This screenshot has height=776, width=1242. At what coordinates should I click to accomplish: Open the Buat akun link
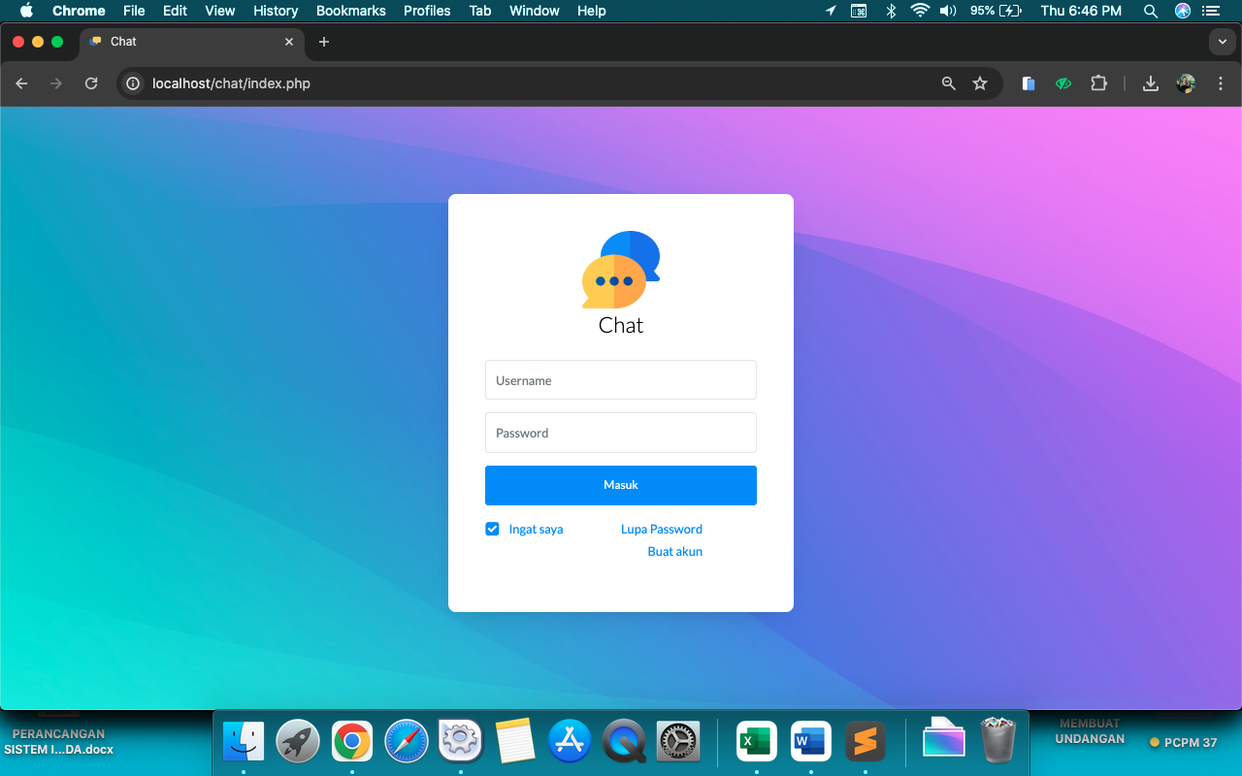675,551
